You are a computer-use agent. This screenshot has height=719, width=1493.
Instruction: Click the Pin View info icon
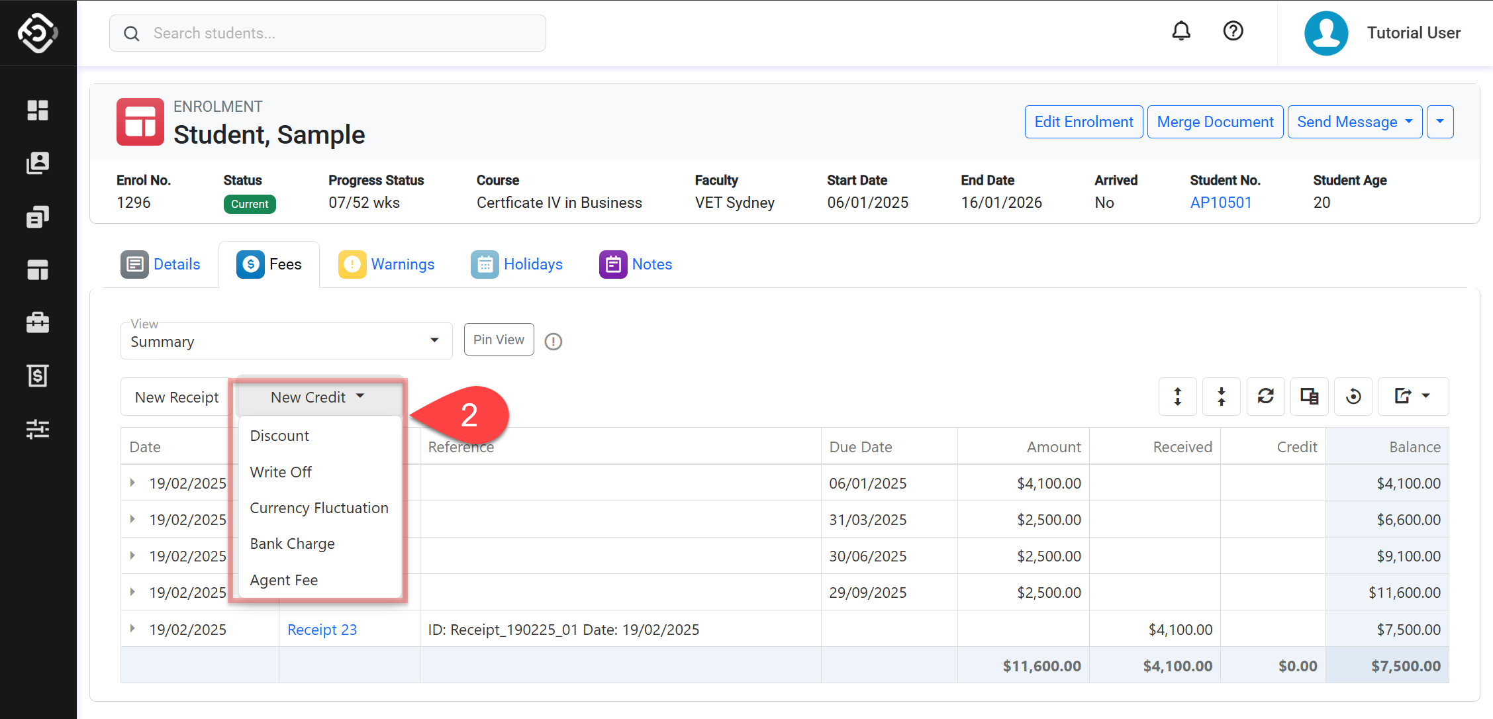[x=554, y=342]
